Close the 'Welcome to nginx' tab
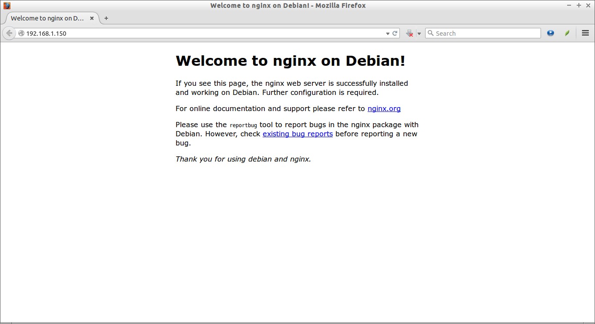 pos(92,18)
